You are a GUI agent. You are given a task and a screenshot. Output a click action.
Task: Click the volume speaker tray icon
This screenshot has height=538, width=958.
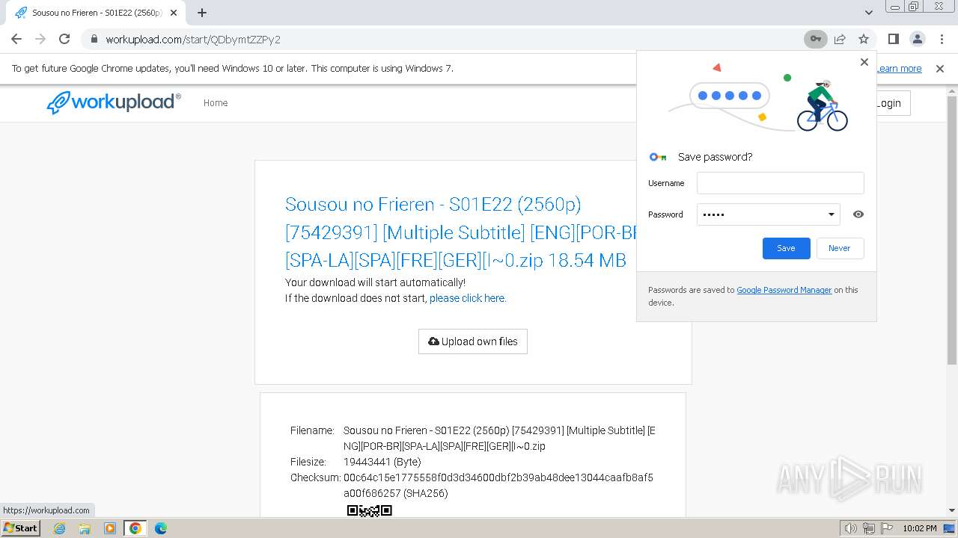(851, 528)
